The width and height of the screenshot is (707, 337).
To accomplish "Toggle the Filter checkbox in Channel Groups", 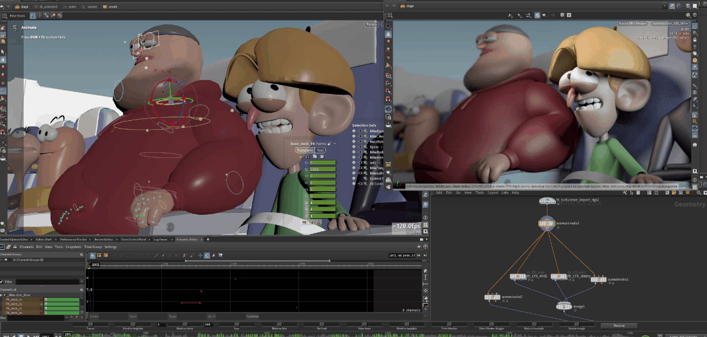I will tap(2, 281).
